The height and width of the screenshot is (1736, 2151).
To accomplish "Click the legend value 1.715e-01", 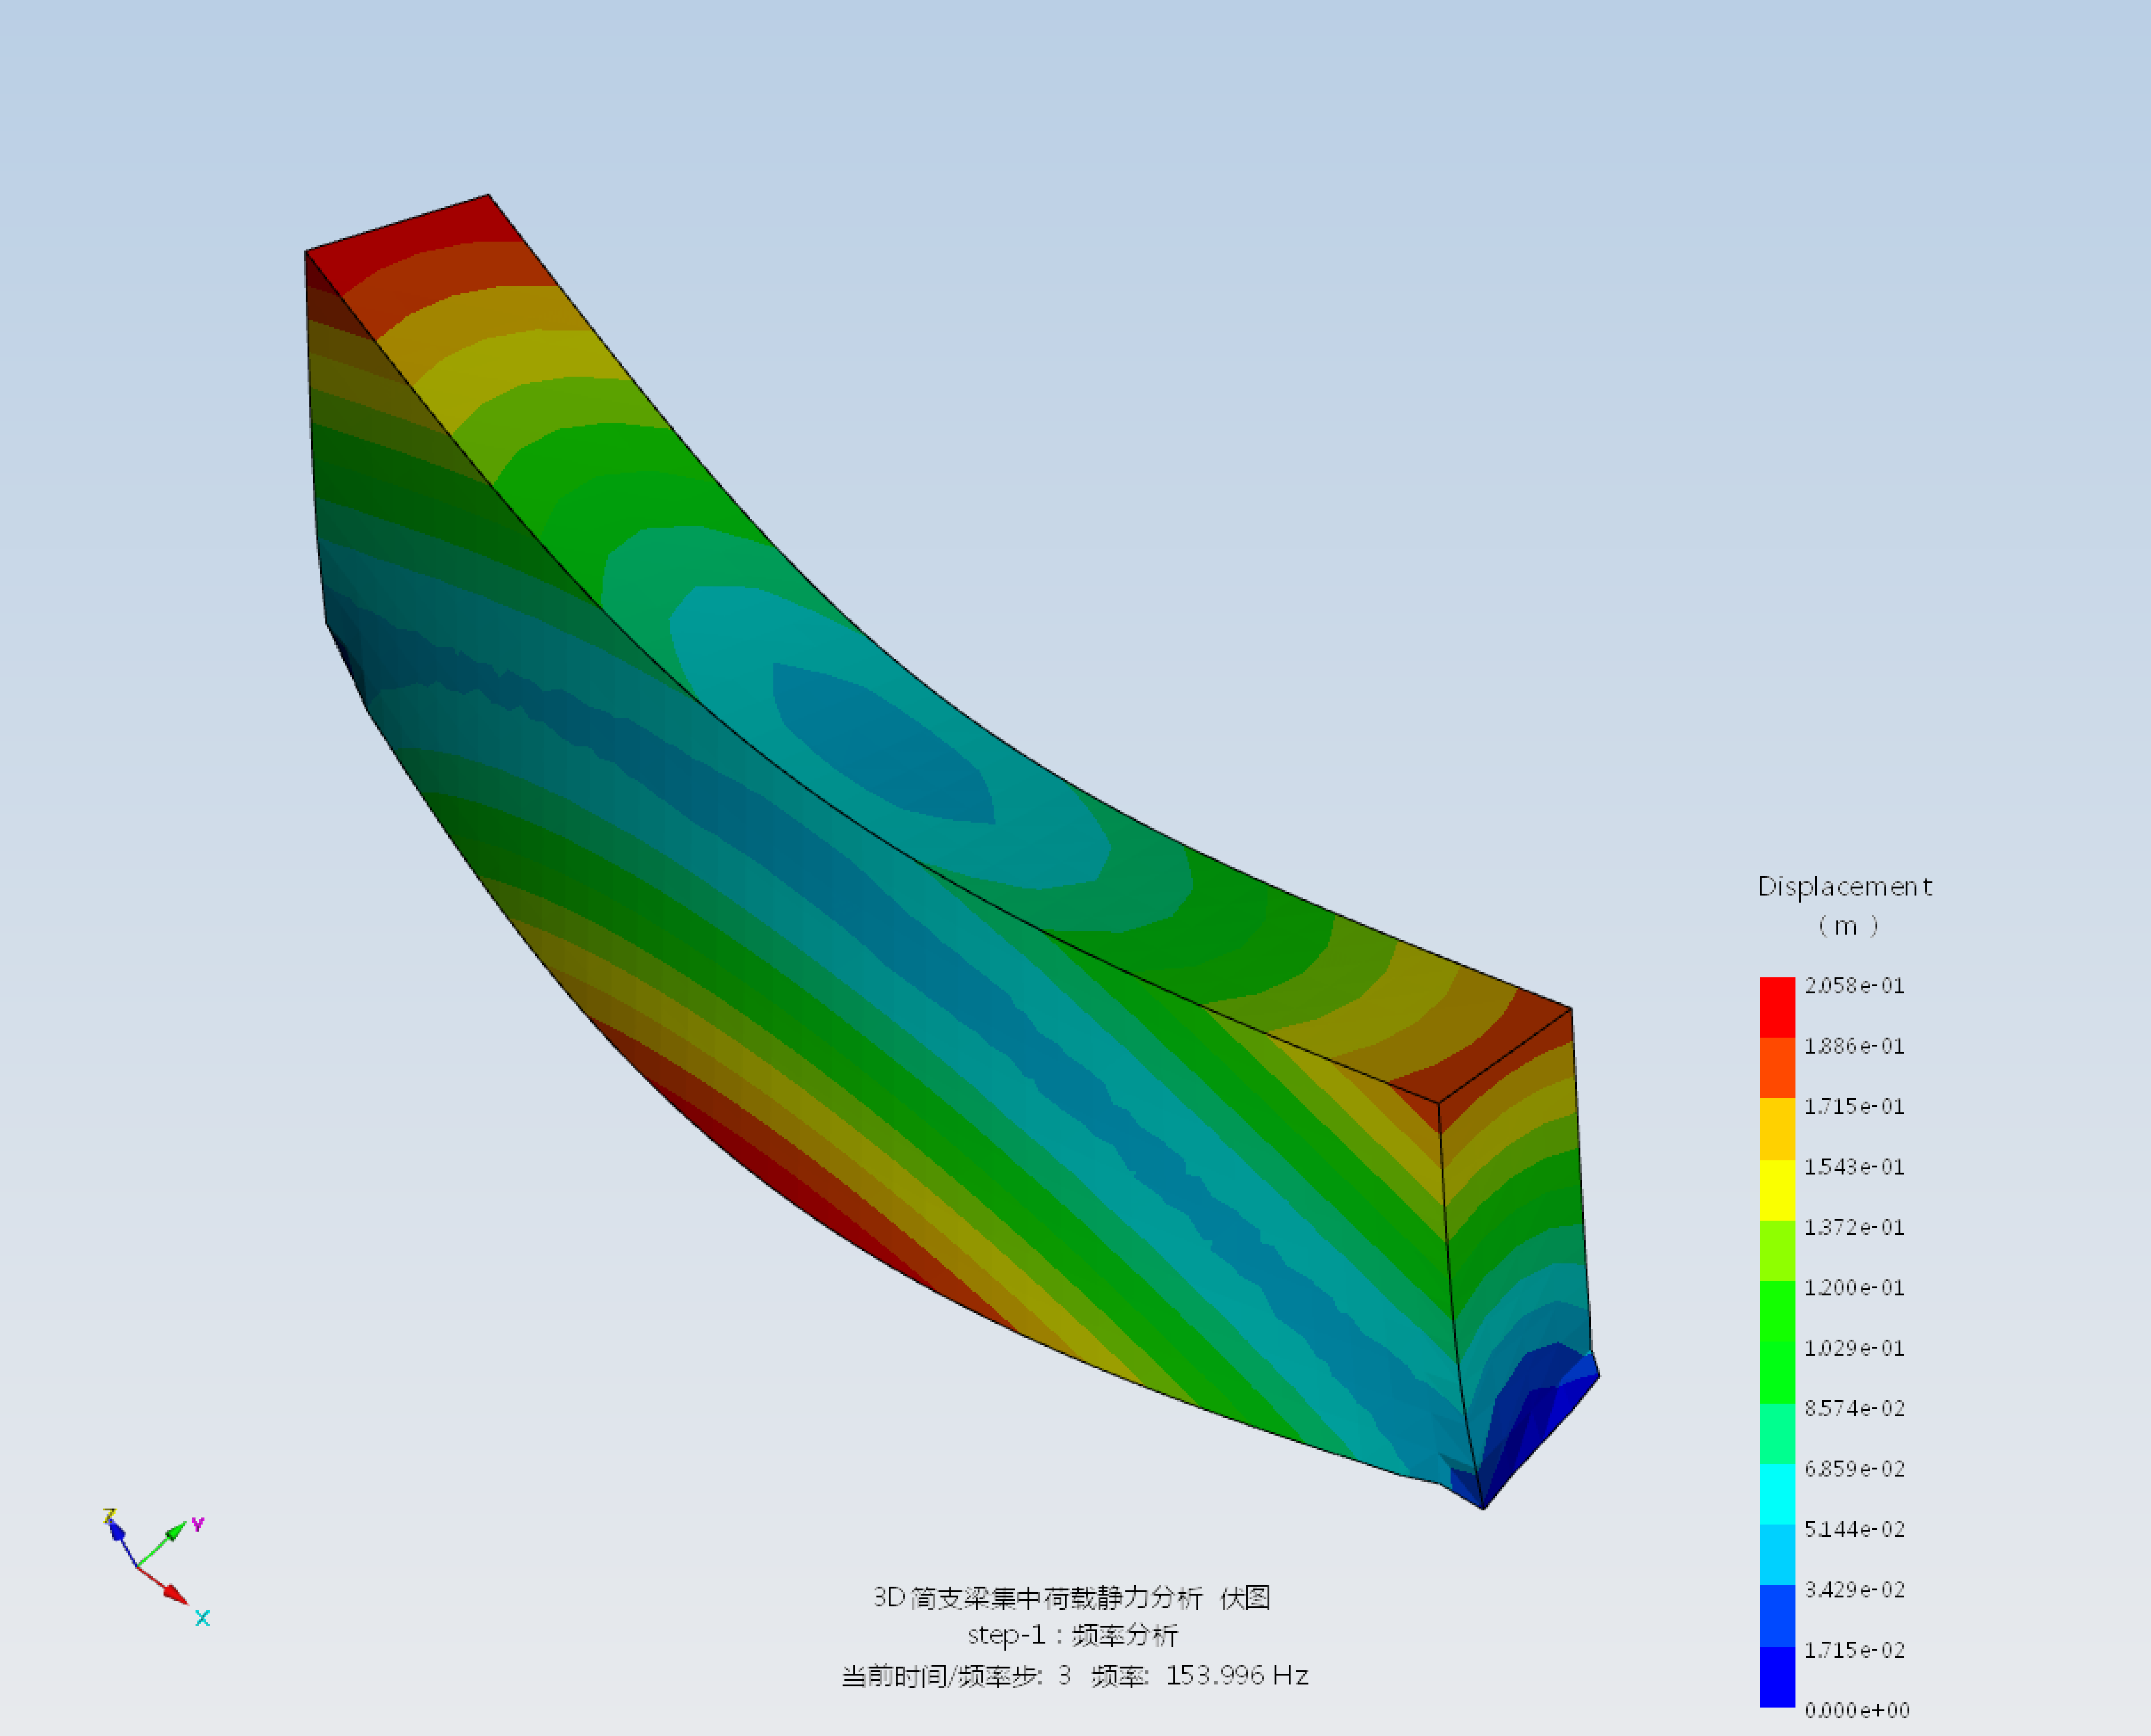I will coord(1854,1106).
